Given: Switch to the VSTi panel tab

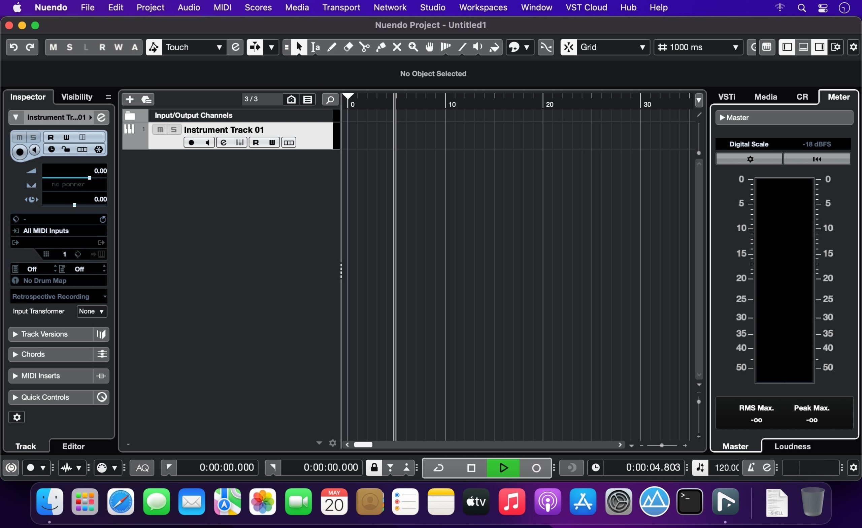Looking at the screenshot, I should [727, 97].
